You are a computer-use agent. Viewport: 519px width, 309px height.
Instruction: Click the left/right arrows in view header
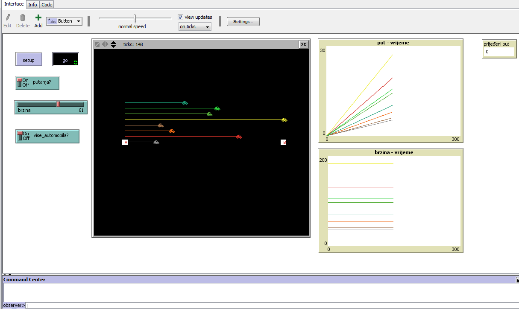click(x=105, y=44)
